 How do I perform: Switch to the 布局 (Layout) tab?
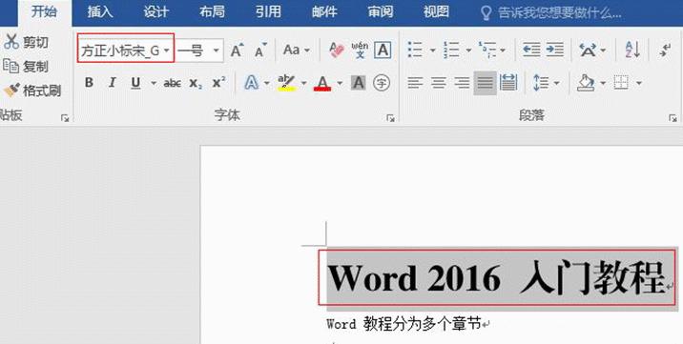(212, 12)
